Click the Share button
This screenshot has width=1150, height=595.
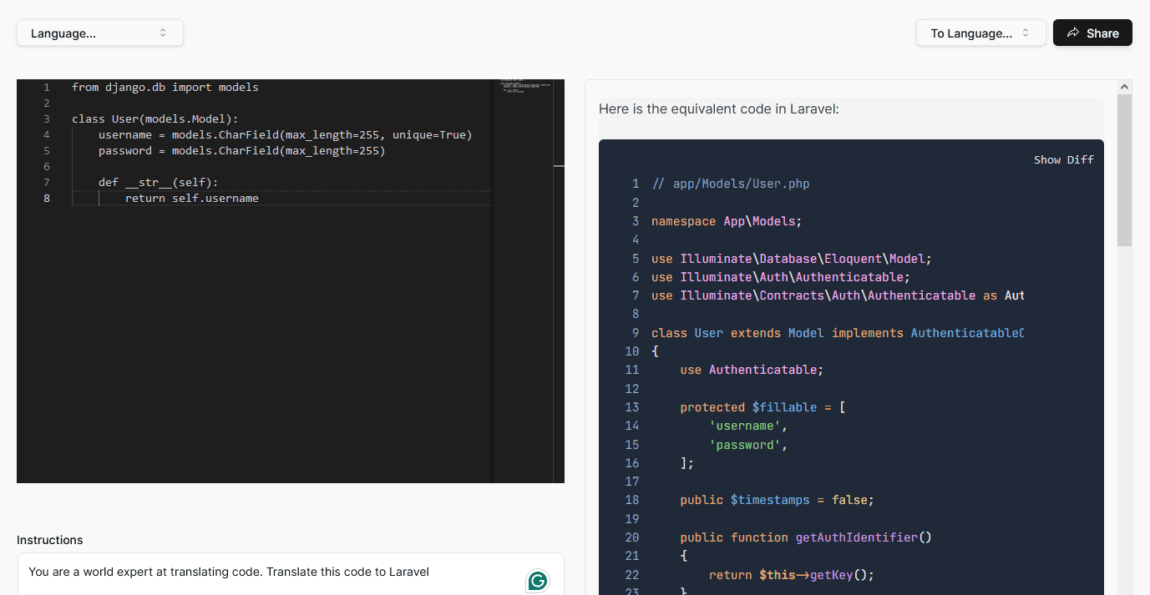(x=1092, y=33)
